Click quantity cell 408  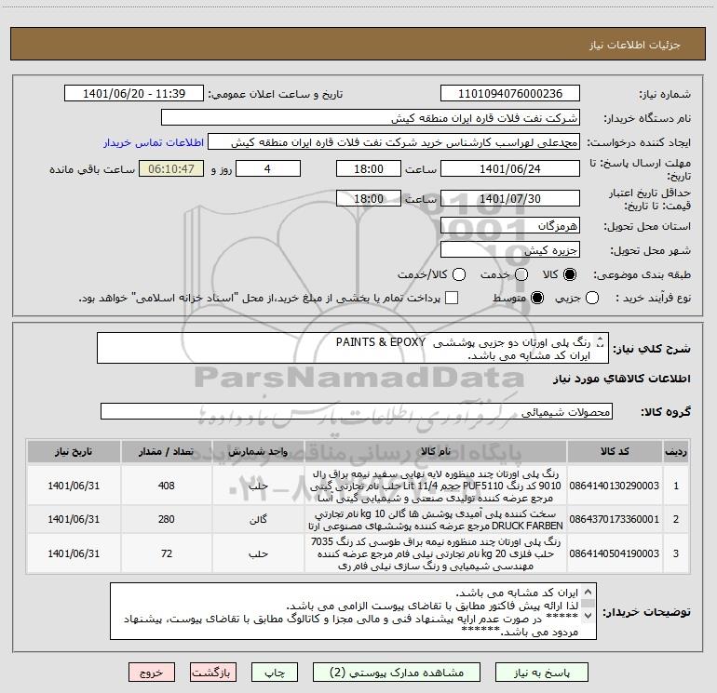(x=167, y=486)
